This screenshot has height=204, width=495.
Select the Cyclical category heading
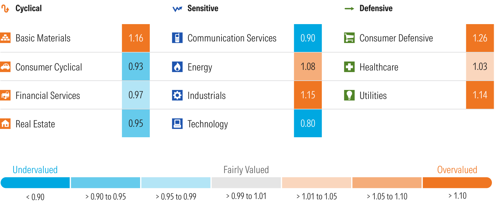(x=28, y=8)
